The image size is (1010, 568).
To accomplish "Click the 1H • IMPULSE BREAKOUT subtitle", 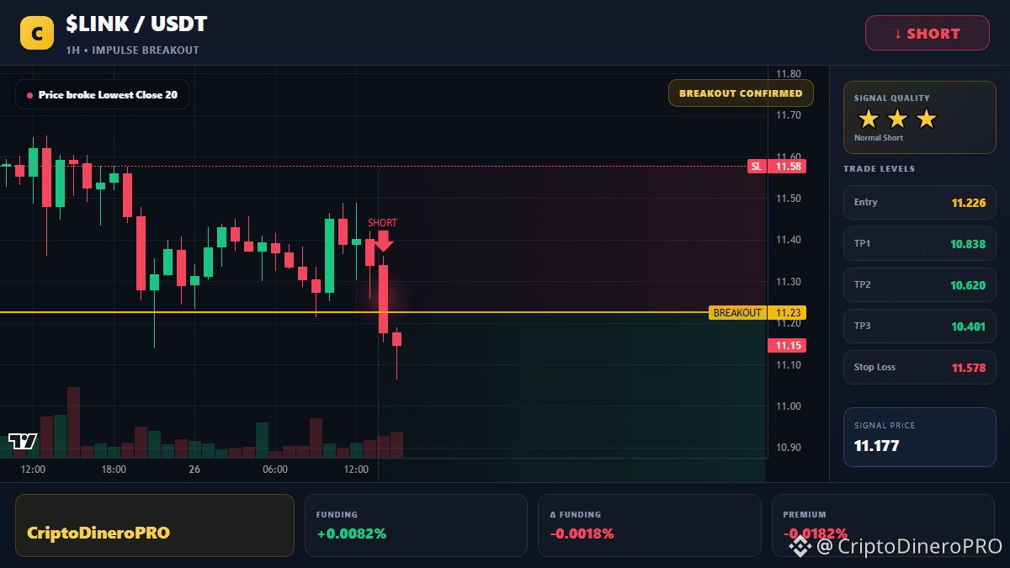I will (133, 50).
